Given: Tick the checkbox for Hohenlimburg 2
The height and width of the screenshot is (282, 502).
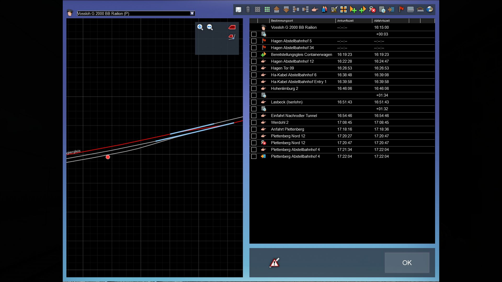Looking at the screenshot, I should click(254, 89).
